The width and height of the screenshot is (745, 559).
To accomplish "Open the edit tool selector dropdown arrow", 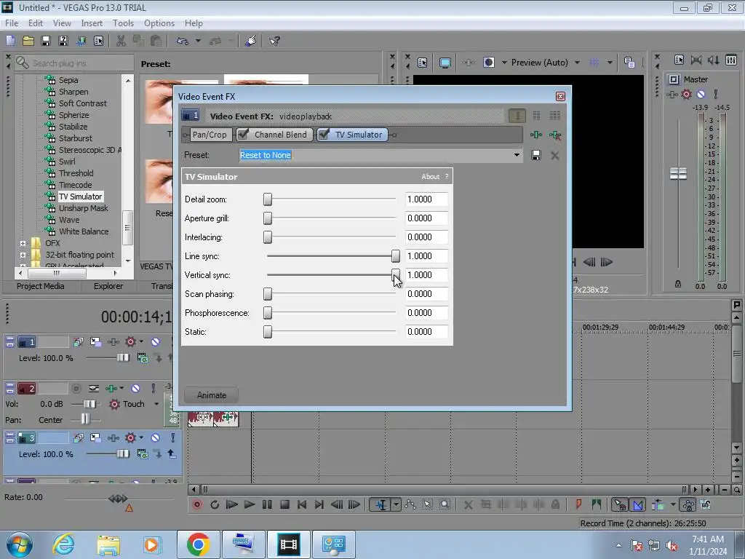I will (397, 505).
